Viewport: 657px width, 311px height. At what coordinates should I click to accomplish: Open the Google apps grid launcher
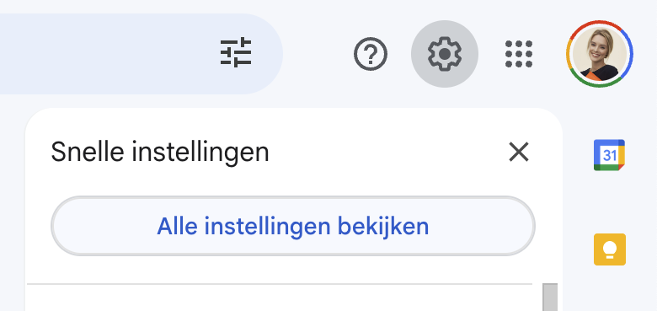pyautogui.click(x=519, y=54)
